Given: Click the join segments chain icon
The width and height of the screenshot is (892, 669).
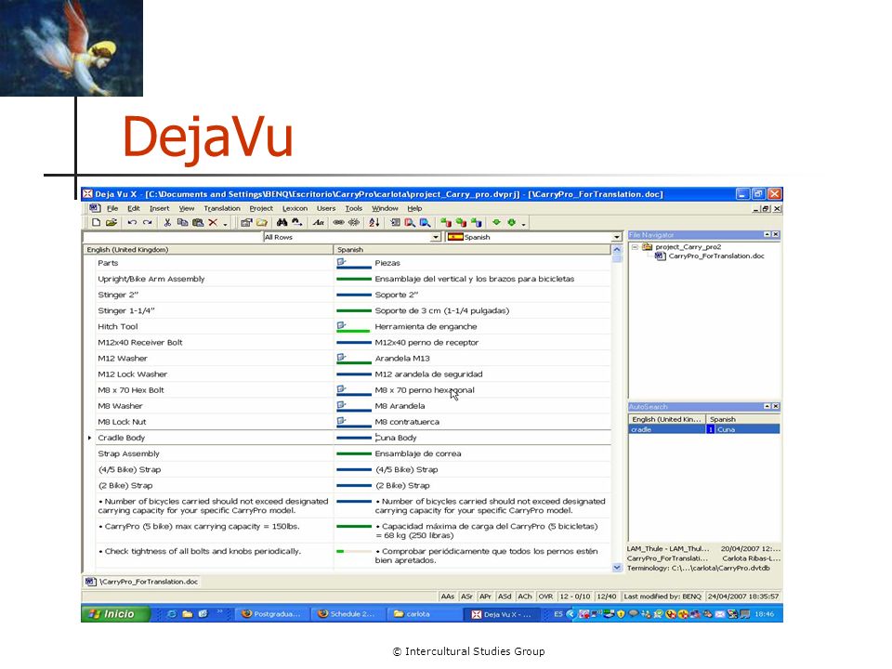Looking at the screenshot, I should coord(338,222).
